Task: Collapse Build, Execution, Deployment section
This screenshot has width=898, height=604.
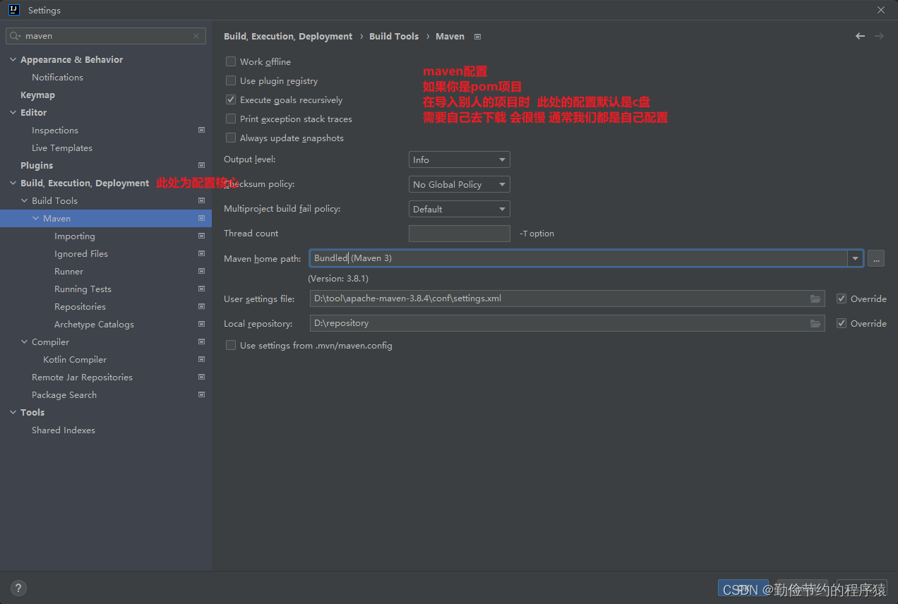Action: click(13, 183)
